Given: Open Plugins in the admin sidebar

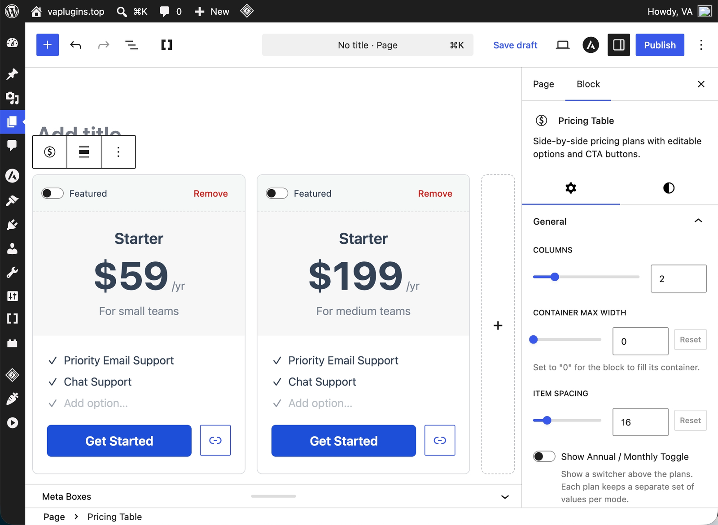Looking at the screenshot, I should [13, 225].
